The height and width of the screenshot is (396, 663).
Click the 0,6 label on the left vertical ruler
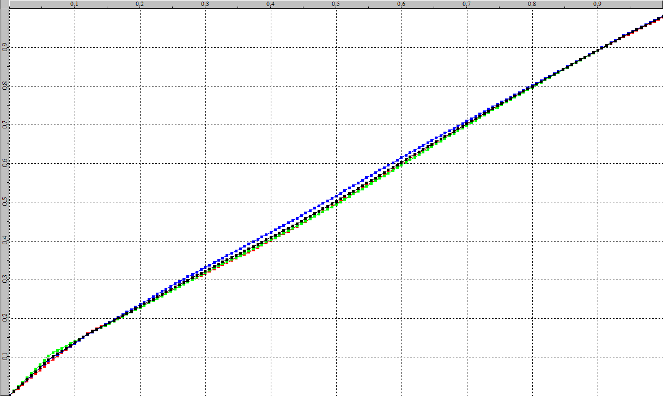coord(4,163)
